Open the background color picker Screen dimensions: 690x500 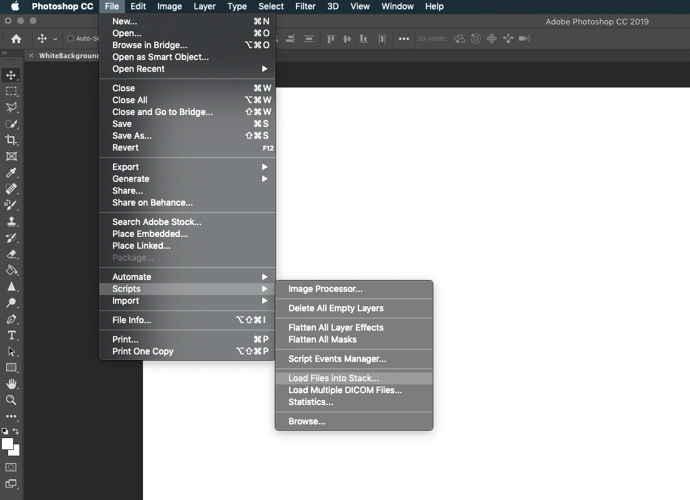tap(16, 451)
